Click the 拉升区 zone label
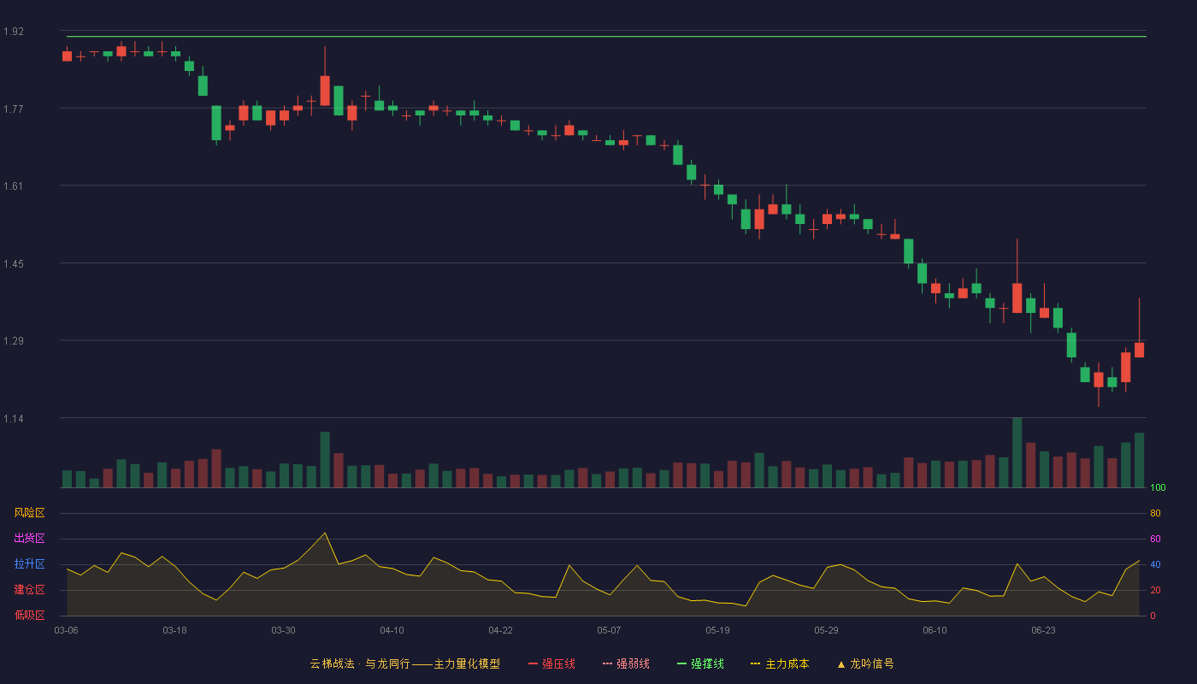The height and width of the screenshot is (684, 1197). [29, 564]
